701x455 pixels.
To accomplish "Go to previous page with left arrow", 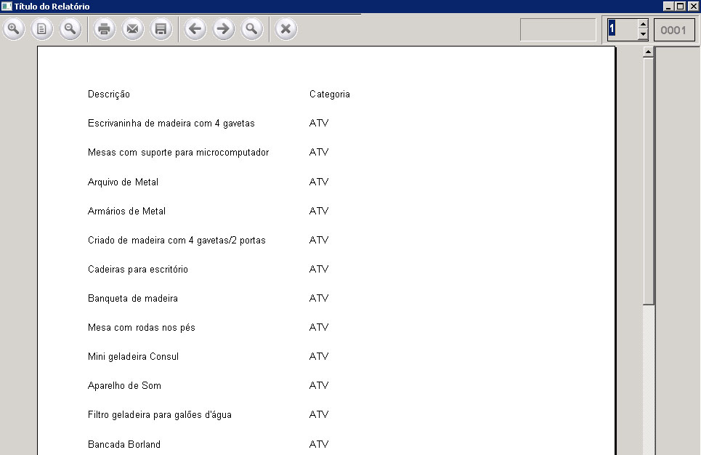I will (x=195, y=30).
